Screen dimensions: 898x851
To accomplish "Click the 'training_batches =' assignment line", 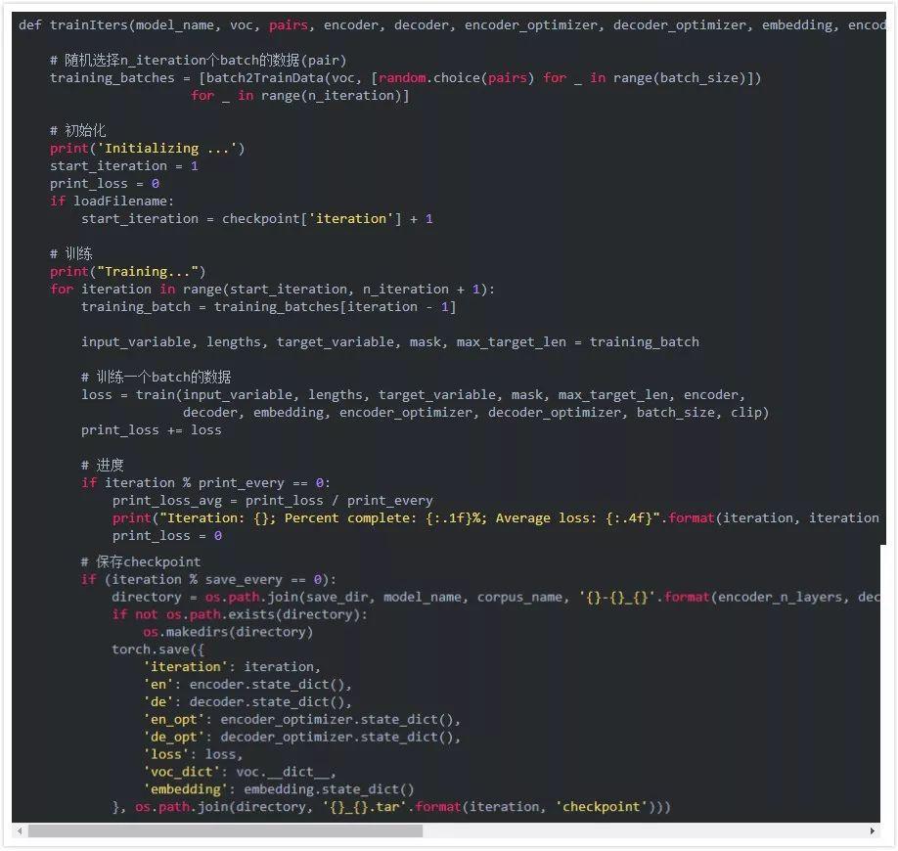I will click(406, 78).
